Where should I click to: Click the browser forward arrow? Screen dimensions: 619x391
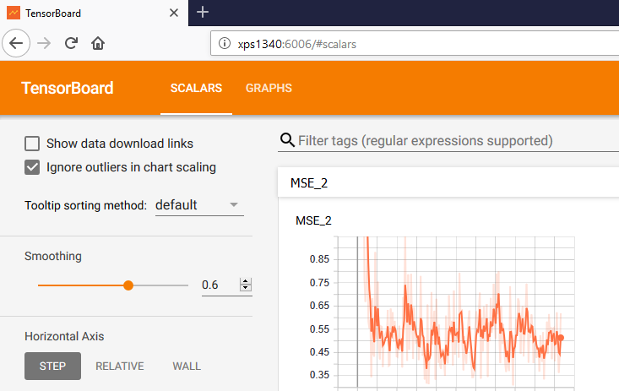click(44, 43)
